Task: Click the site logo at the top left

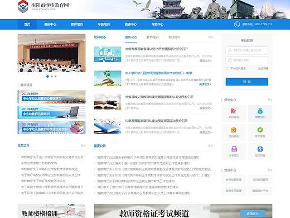Action: tap(43, 7)
